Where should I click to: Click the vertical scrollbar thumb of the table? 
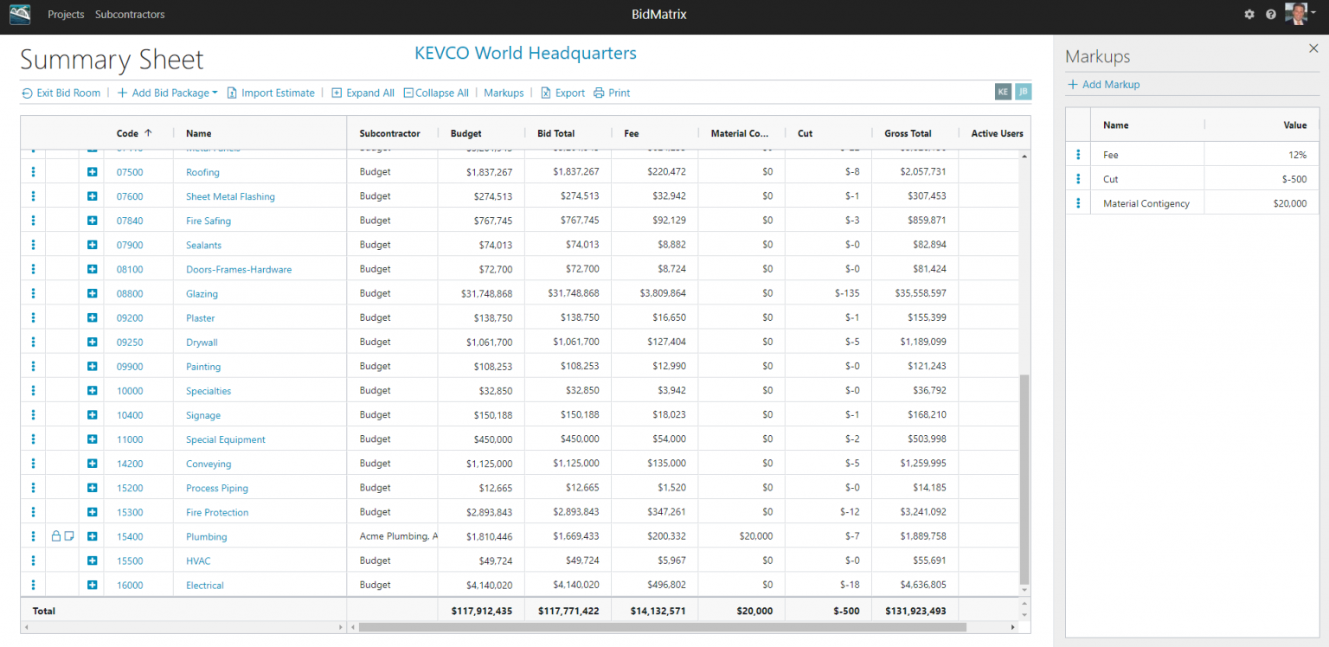1025,479
